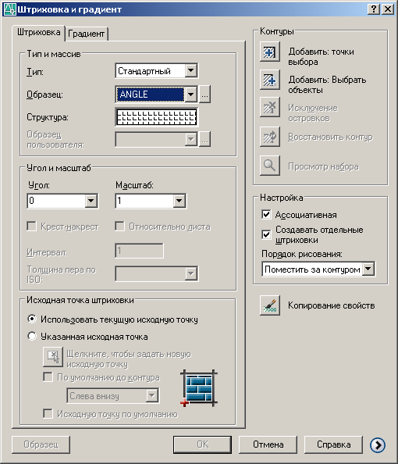The image size is (398, 464).
Task: Toggle the 'Ассоциативная' checkbox
Action: click(x=266, y=214)
